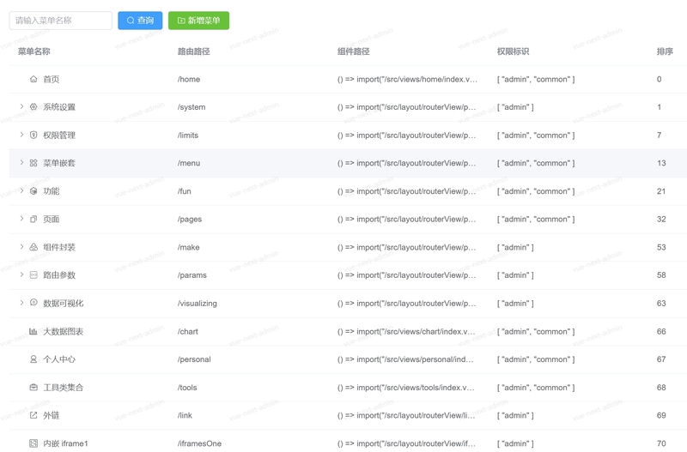Focus the 请输入菜单名称 input field
Image resolution: width=687 pixels, height=452 pixels.
(x=60, y=21)
